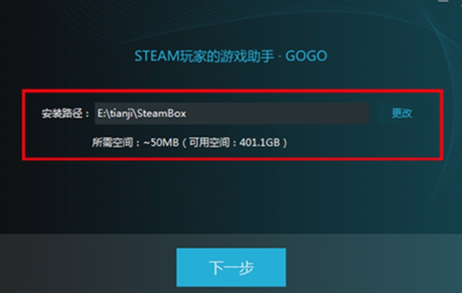Viewport: 462px width, 293px height.
Task: Click the empty end of path field
Action: click(x=277, y=114)
